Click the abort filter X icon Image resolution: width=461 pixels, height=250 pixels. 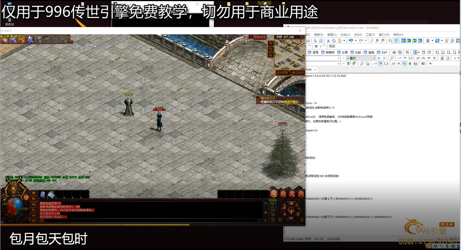click(x=384, y=58)
